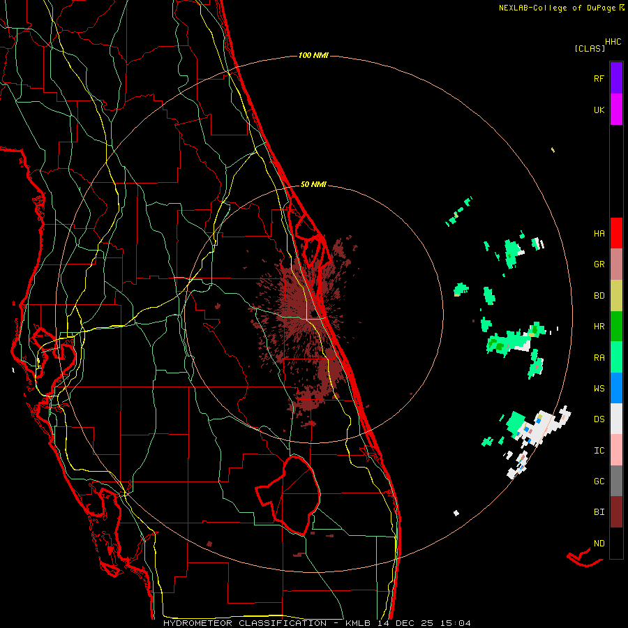The width and height of the screenshot is (628, 628).
Task: Click the HR legend label
Action: pyautogui.click(x=599, y=327)
